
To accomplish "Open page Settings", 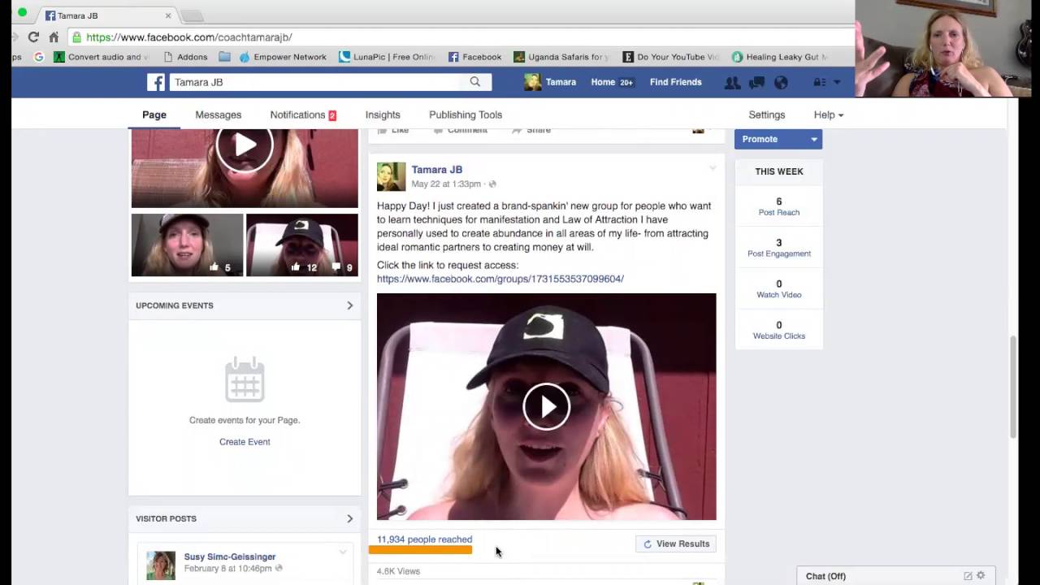I will (x=767, y=115).
